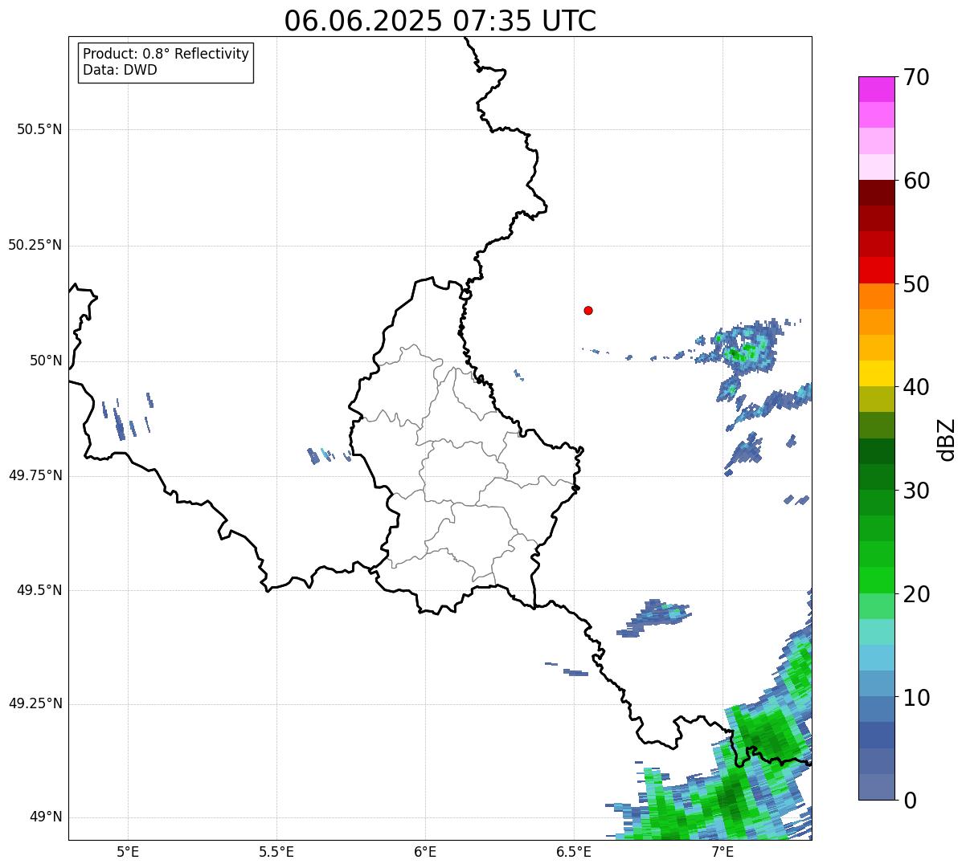
Task: Click the colorbar tick label "50"
Action: pos(916,284)
